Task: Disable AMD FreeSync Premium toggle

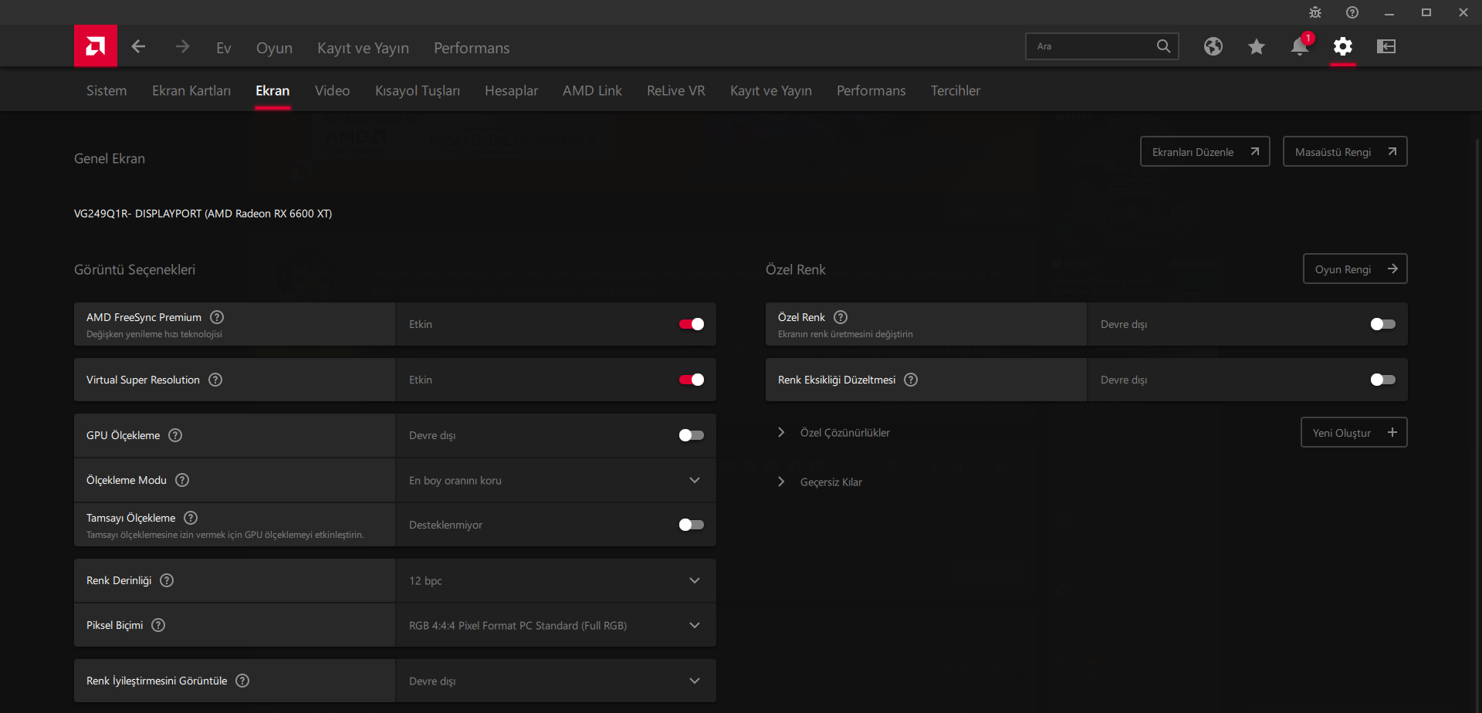Action: tap(692, 324)
